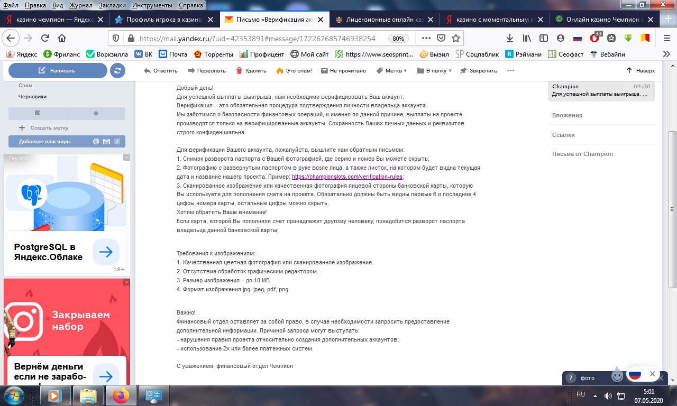Open the Метка label dropdown
This screenshot has height=406, width=677.
pos(391,70)
